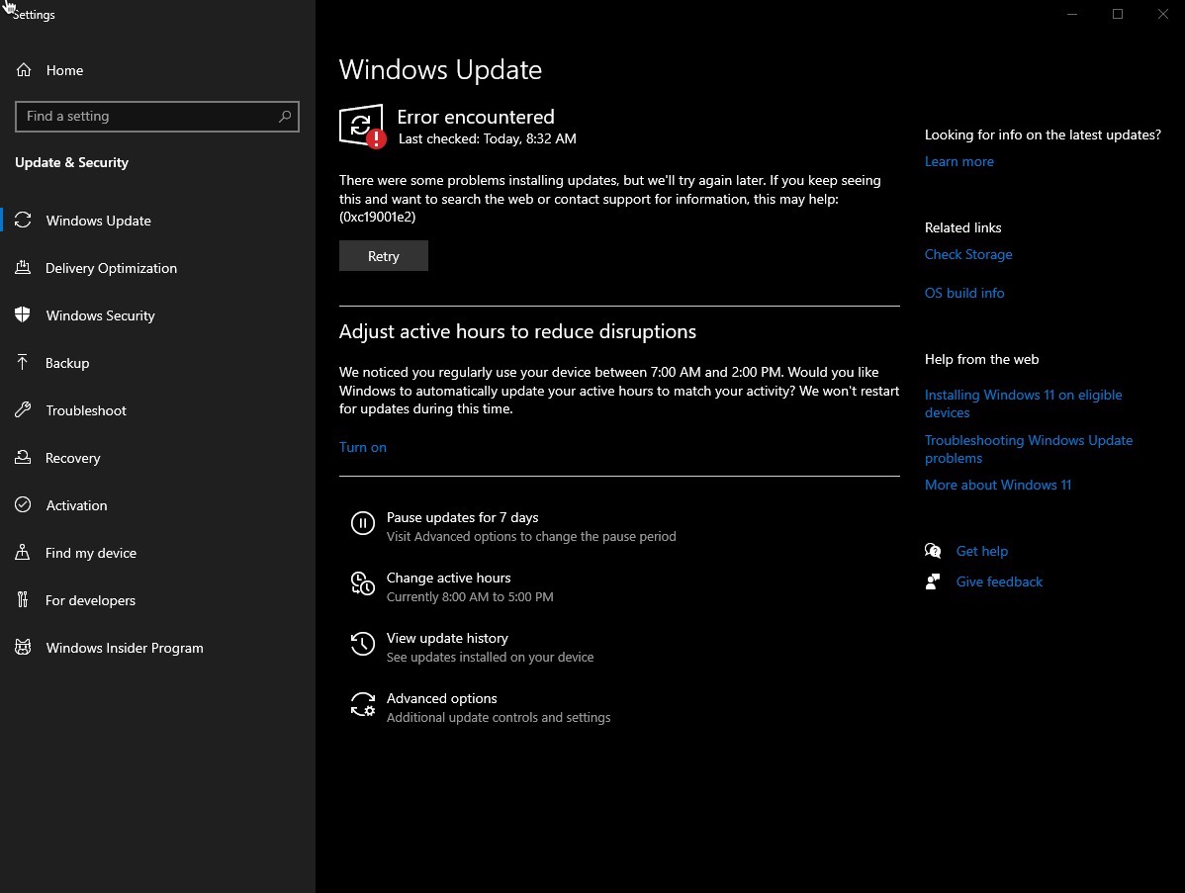Click the Retry button

pyautogui.click(x=383, y=256)
